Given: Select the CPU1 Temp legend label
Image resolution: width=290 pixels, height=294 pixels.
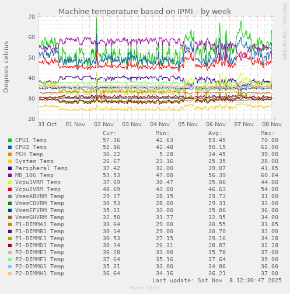Looking at the screenshot, I should click(31, 140).
